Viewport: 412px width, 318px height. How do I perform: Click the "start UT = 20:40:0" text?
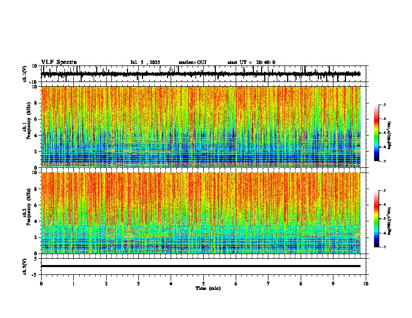click(251, 62)
